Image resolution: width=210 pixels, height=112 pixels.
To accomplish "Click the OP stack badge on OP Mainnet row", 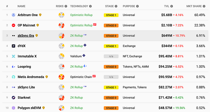I will 95,24.
